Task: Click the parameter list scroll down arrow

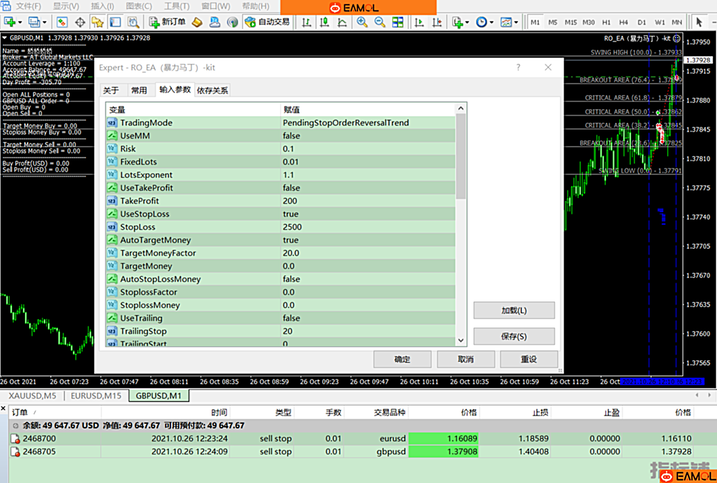Action: (x=461, y=340)
